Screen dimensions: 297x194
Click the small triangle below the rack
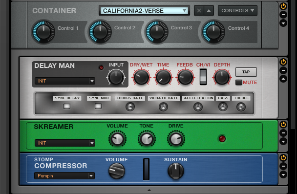click(x=149, y=190)
